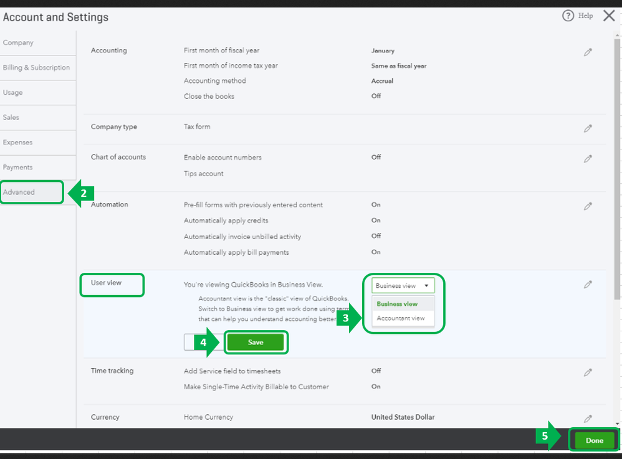Screen dimensions: 622x459
Task: Click the Currency row pencil icon
Action: coord(588,419)
